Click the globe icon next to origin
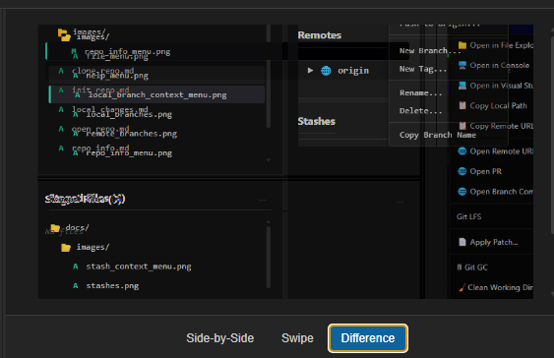554x358 pixels. (326, 71)
